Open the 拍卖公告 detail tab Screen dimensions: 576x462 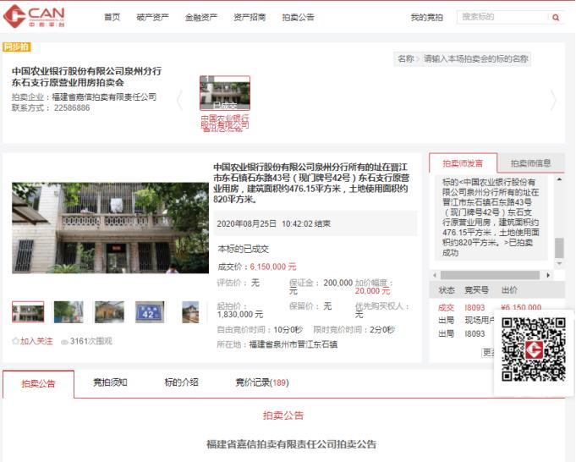38,383
